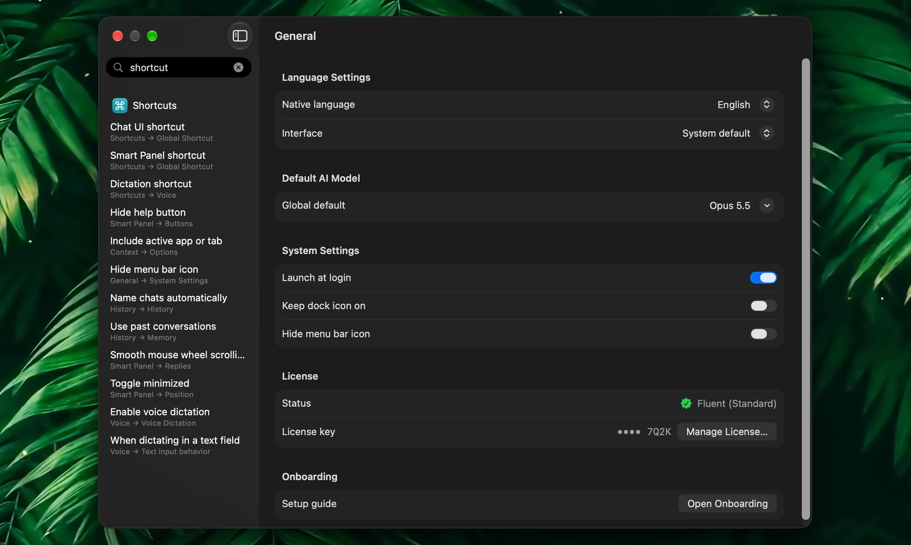Click Open Onboarding button
Screen dimensions: 911x545
727,504
